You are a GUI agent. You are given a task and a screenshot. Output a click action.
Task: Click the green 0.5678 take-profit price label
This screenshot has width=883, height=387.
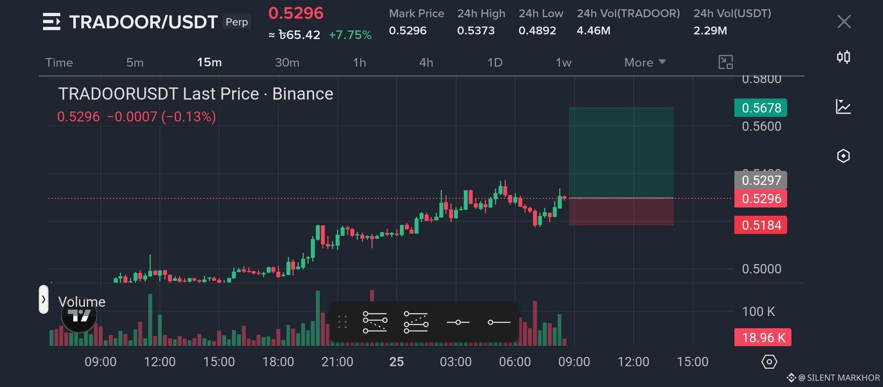(761, 107)
